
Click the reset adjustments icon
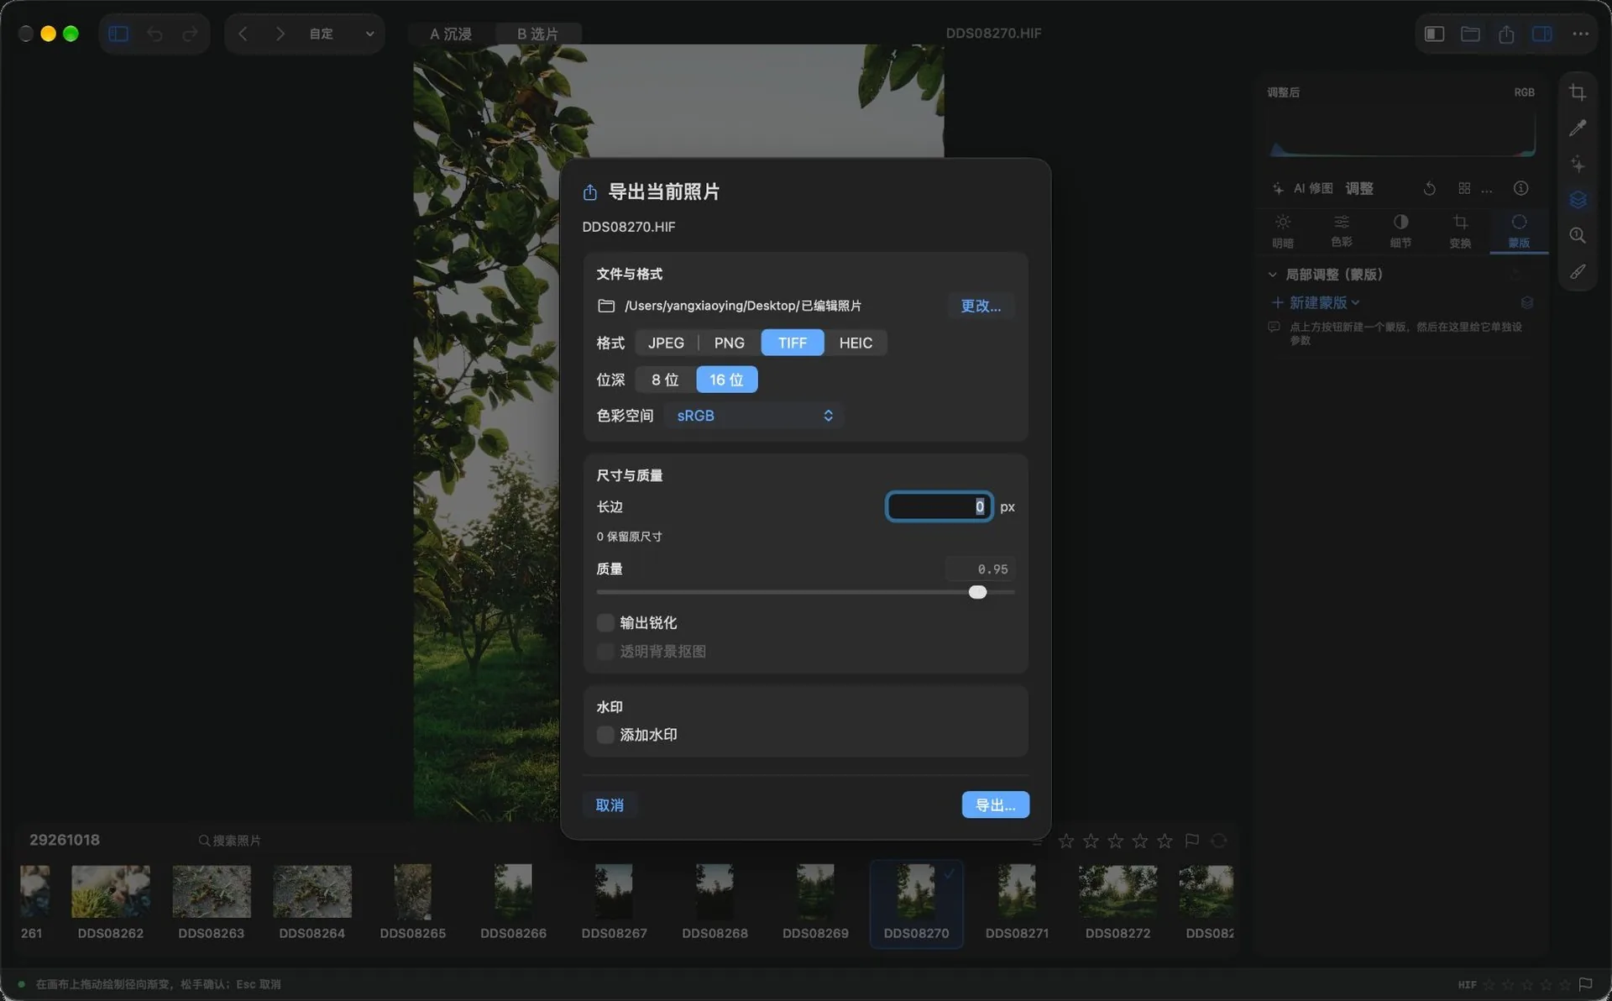tap(1429, 188)
